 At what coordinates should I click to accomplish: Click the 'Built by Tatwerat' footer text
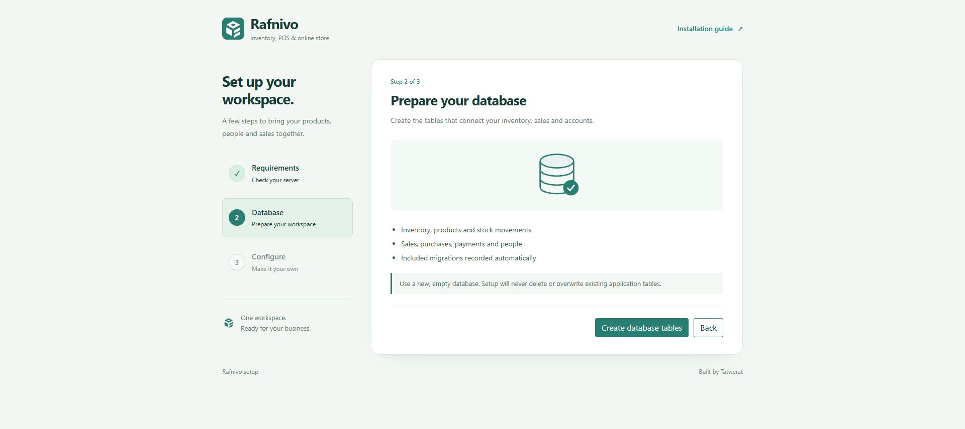721,372
